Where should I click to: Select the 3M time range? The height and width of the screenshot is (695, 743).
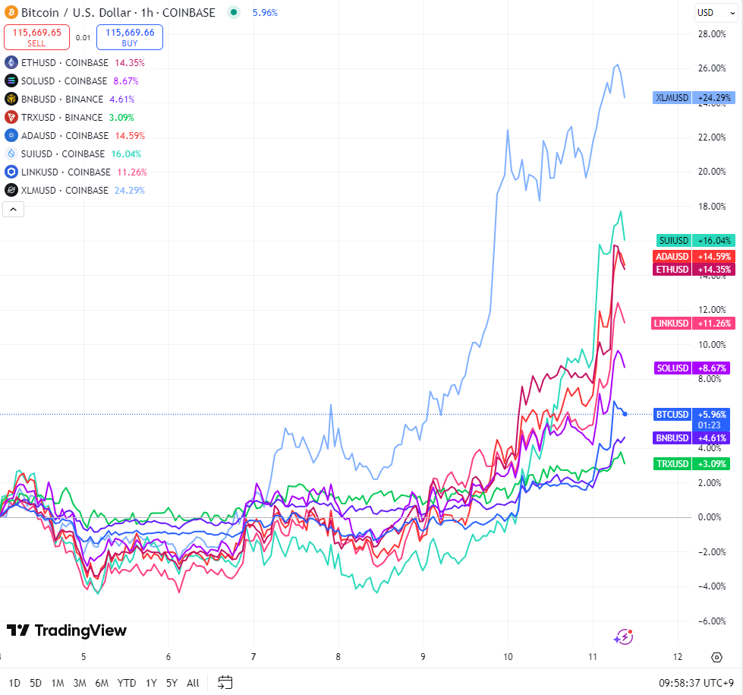pos(80,683)
